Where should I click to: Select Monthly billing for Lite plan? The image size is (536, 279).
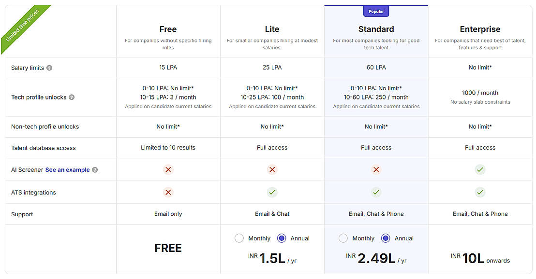tap(239, 238)
